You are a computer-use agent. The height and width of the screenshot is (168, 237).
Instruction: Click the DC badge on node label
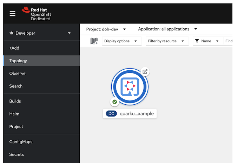click(111, 114)
